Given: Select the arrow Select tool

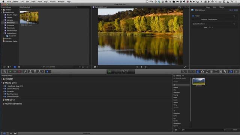Looking at the screenshot, I should (47, 72).
